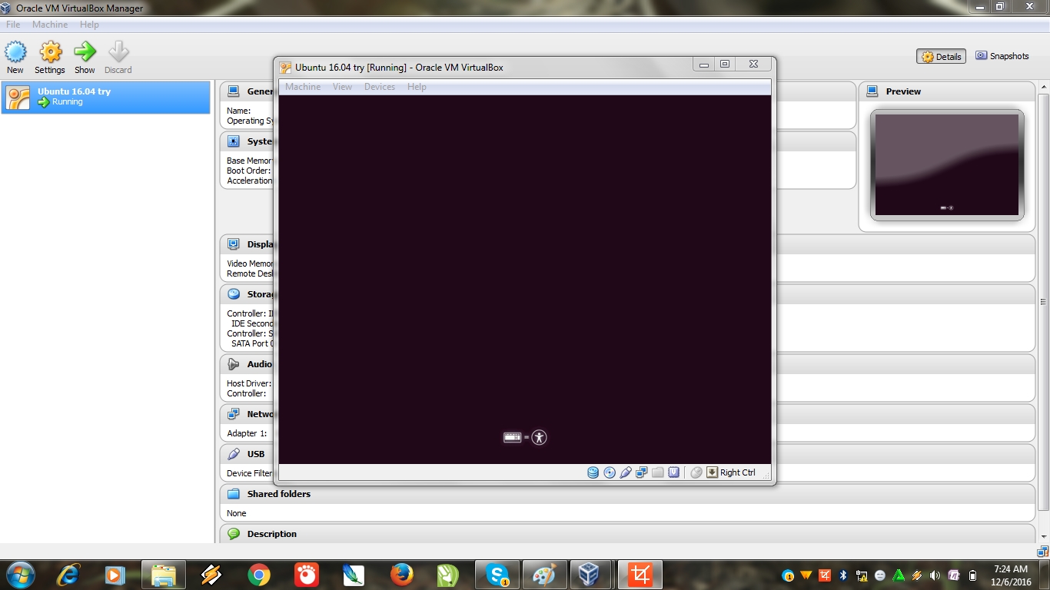This screenshot has width=1050, height=590.
Task: Click the Internet Explorer taskbar icon
Action: pos(68,575)
